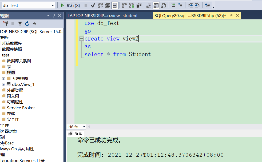Click the 'as' code line
The width and height of the screenshot is (262, 162).
pos(88,47)
